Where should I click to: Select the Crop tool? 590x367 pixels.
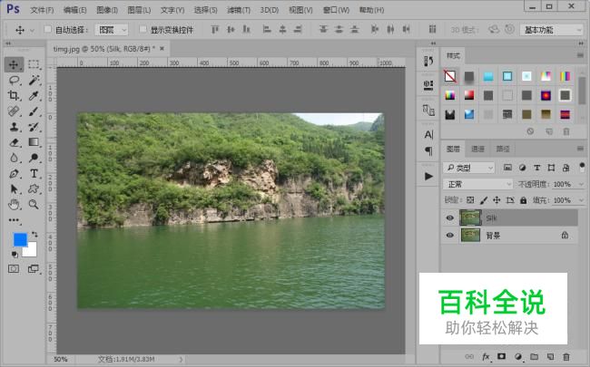(14, 95)
